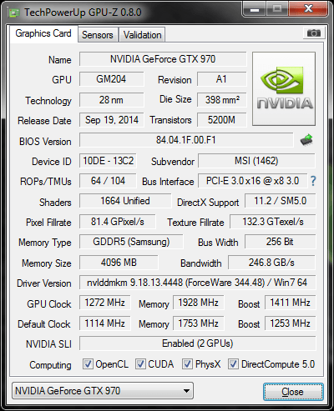
Task: Click the Driver Version field nvlddmkm 9.18.13.4448
Action: [197, 283]
